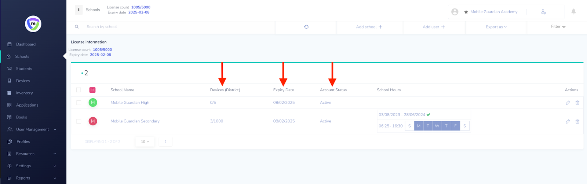The image size is (587, 184).
Task: Open Books page
Action: tap(21, 117)
